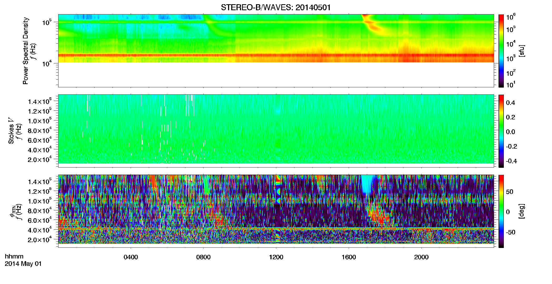
Task: Click the Stokes V color bar
Action: 501,131
